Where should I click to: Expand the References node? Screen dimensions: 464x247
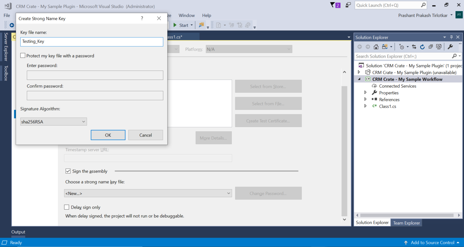[x=365, y=99]
